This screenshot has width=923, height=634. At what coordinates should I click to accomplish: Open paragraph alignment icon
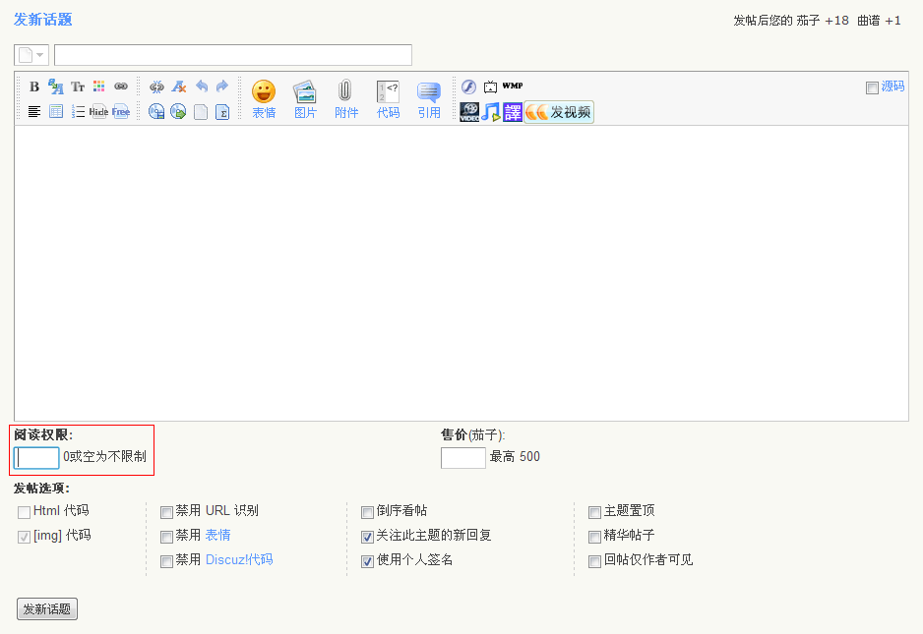[x=34, y=111]
